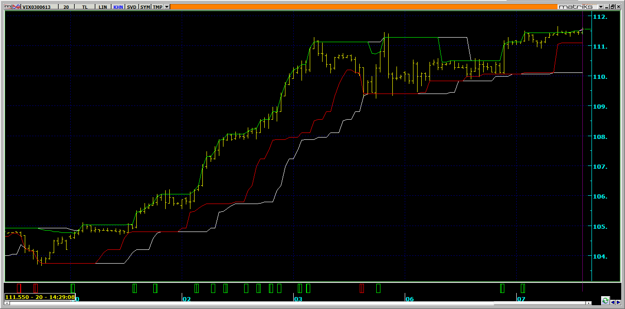Open dropdown arrow beside matriks logo
Screen dimensions: 625x309
tap(601, 7)
